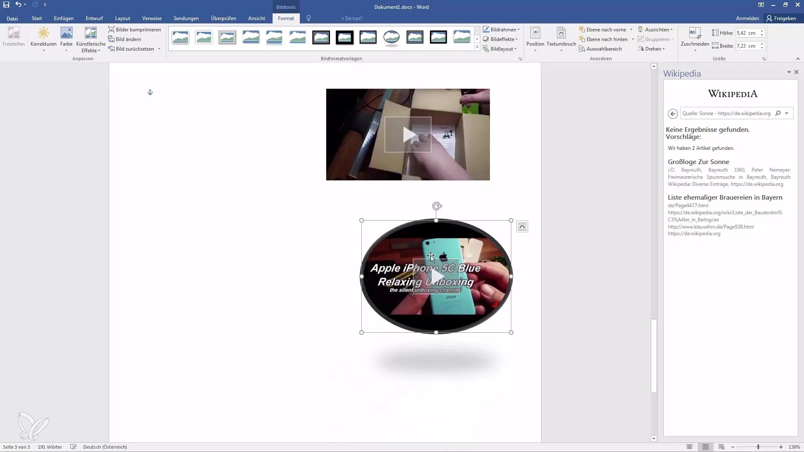Click the Format ribbon tab

point(286,18)
